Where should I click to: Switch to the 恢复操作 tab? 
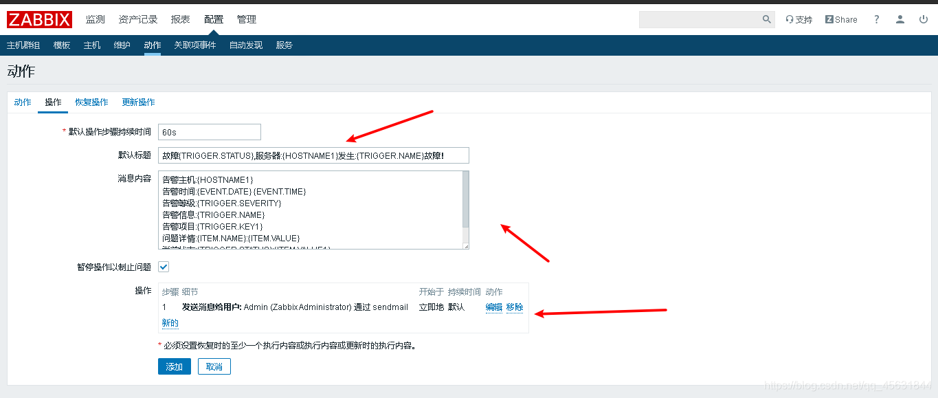[91, 102]
